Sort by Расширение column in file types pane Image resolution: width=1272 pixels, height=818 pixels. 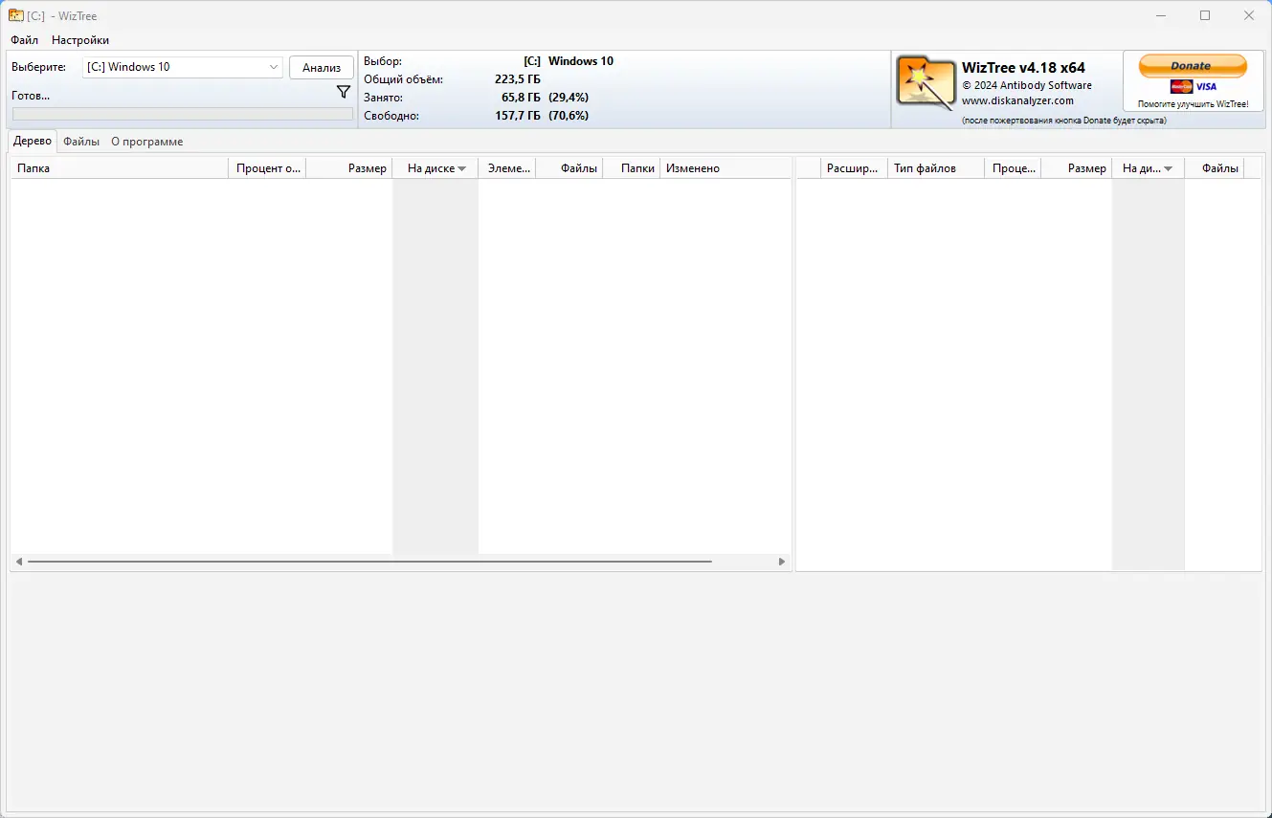coord(854,168)
